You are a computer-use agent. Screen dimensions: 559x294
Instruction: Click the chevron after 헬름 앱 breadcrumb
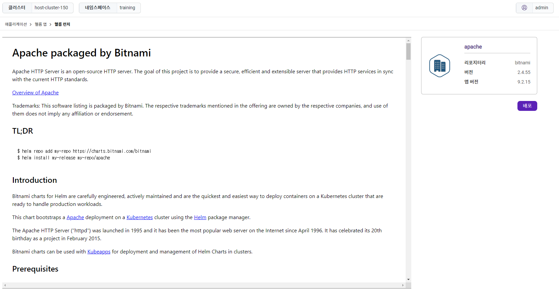(x=50, y=24)
